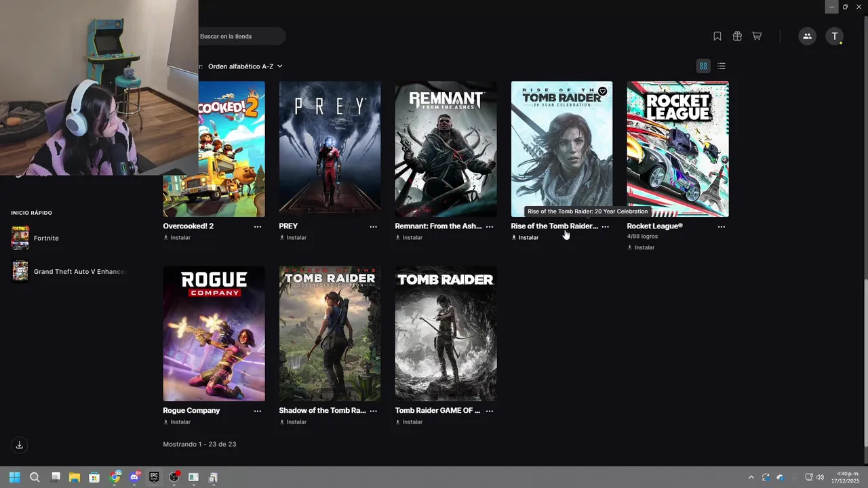Open PREY three-dot options menu

374,226
